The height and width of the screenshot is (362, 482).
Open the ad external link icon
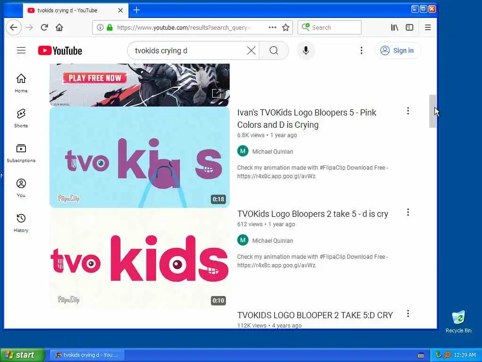tap(217, 93)
